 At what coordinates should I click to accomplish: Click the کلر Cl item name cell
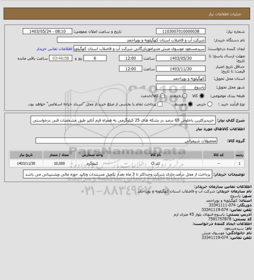[x=156, y=163]
